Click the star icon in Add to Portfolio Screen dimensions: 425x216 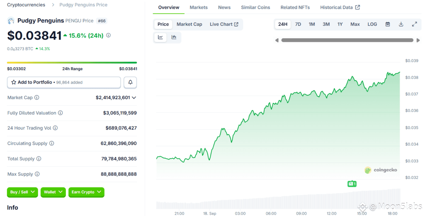tap(14, 82)
